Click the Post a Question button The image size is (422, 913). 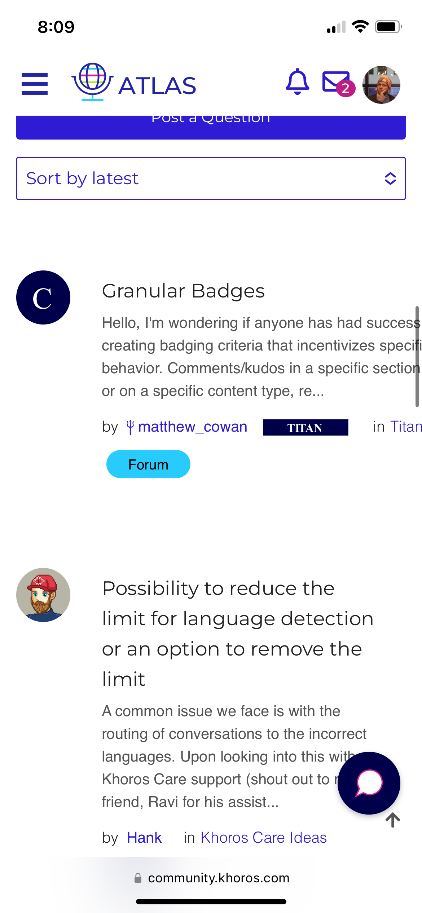(211, 126)
